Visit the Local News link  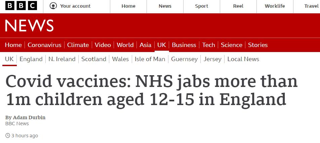pyautogui.click(x=243, y=59)
